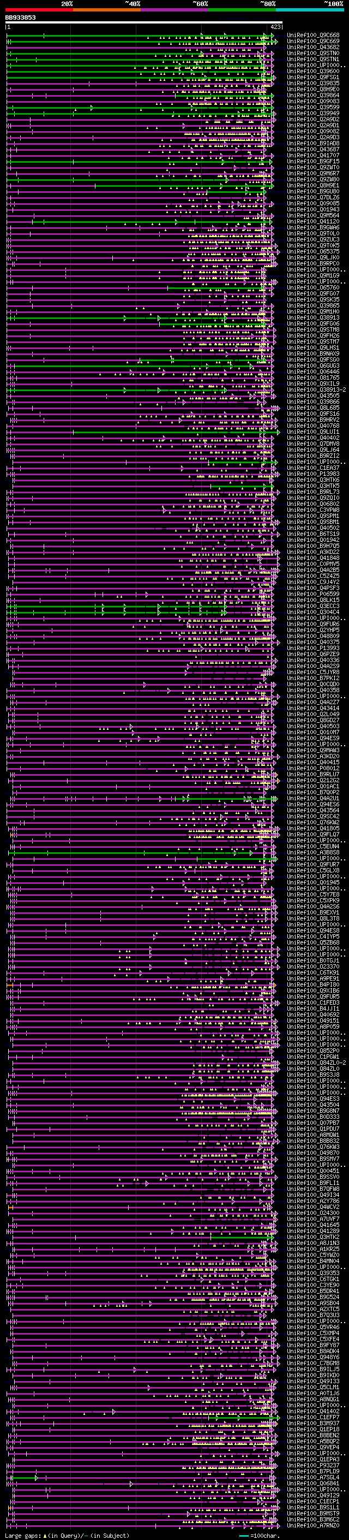349x1540 pixels.
Task: Select the UniRef100_Q9M6R7 row label
Action: tap(313, 173)
